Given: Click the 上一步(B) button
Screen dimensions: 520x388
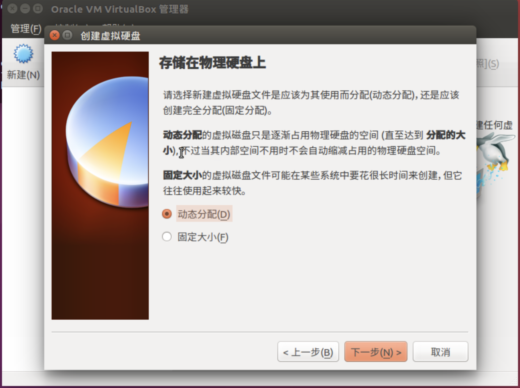Looking at the screenshot, I should click(x=308, y=351).
